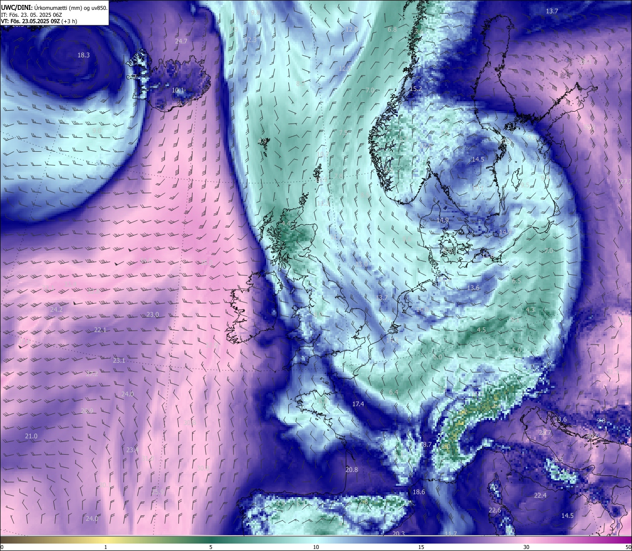Viewport: 632px width, 551px height.
Task: Click the 4.3 map value
Action: tap(530, 310)
